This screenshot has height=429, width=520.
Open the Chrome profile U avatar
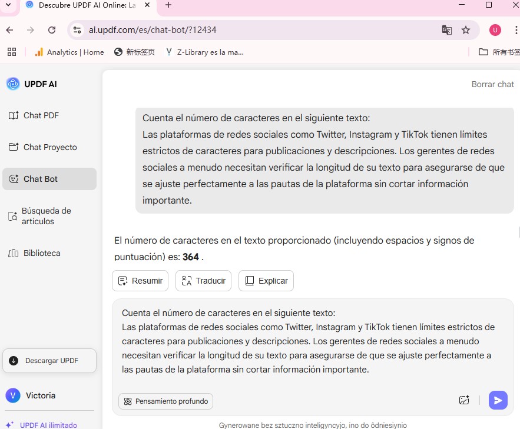coord(495,30)
